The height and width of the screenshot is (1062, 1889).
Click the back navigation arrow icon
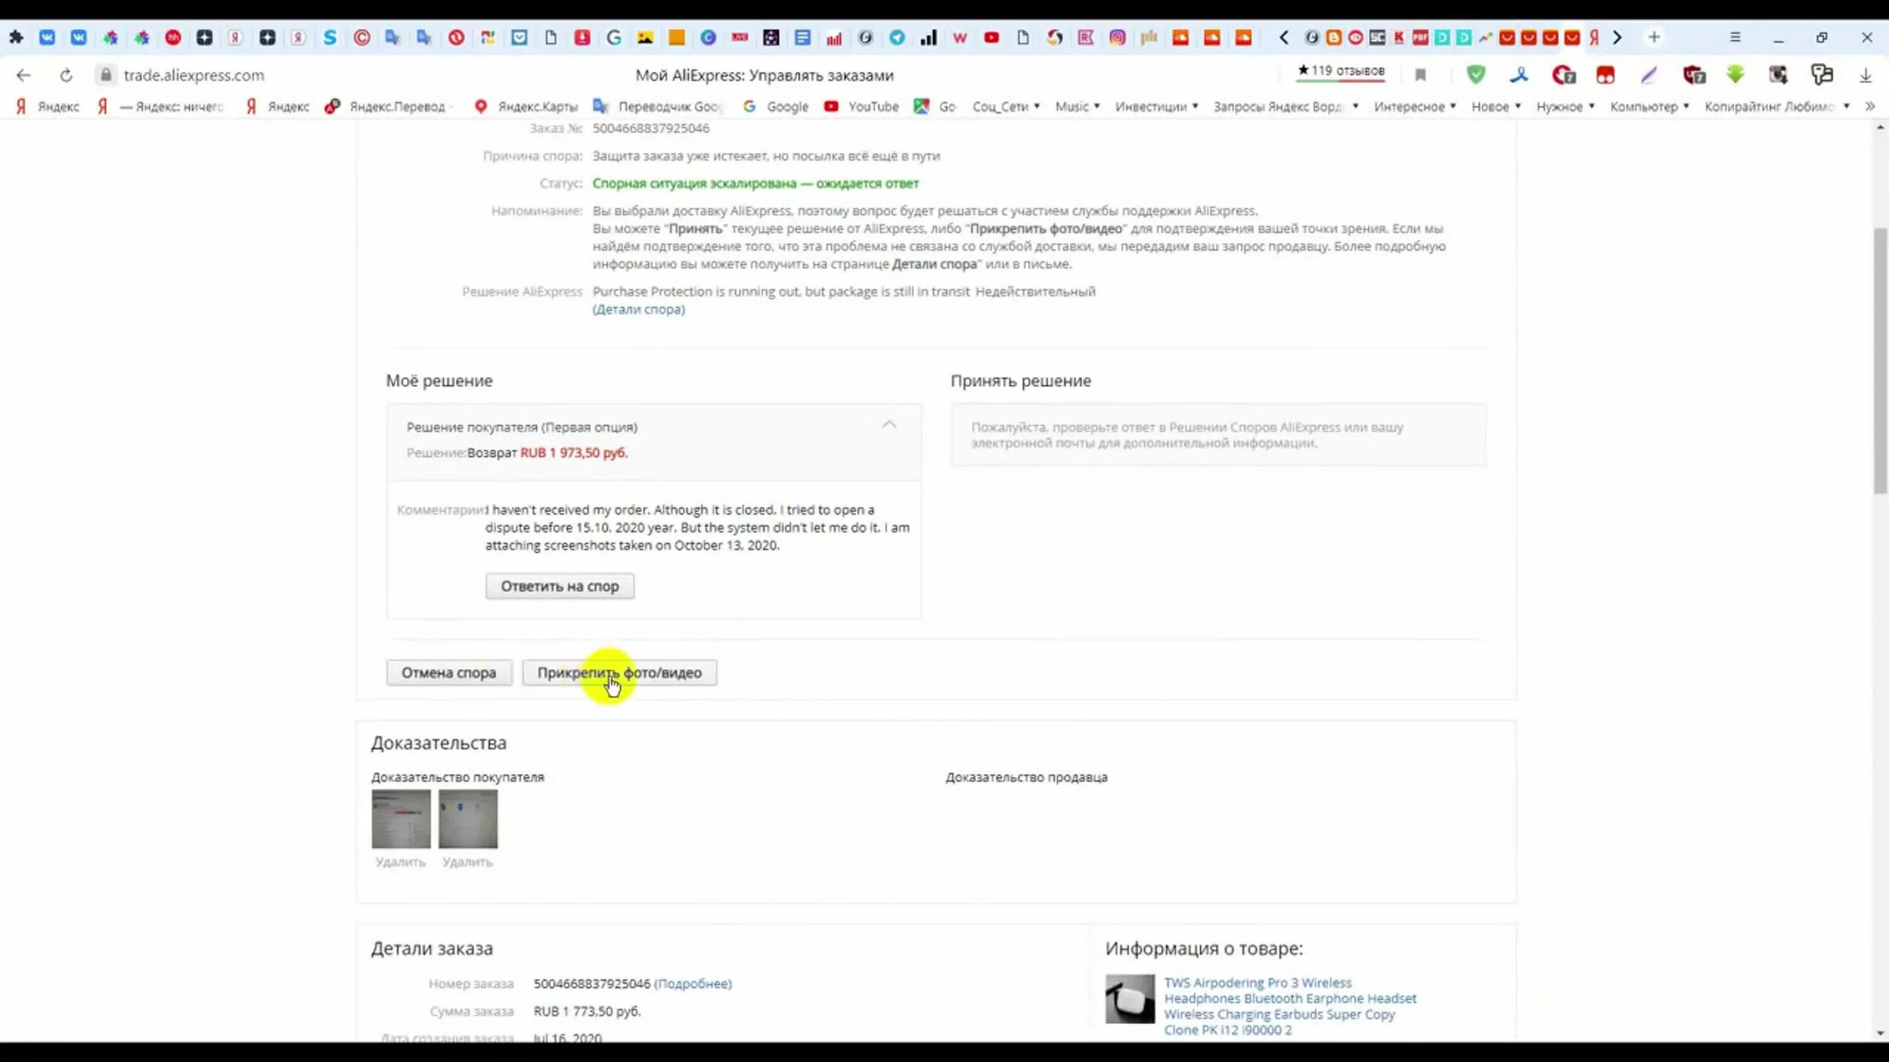coord(22,74)
